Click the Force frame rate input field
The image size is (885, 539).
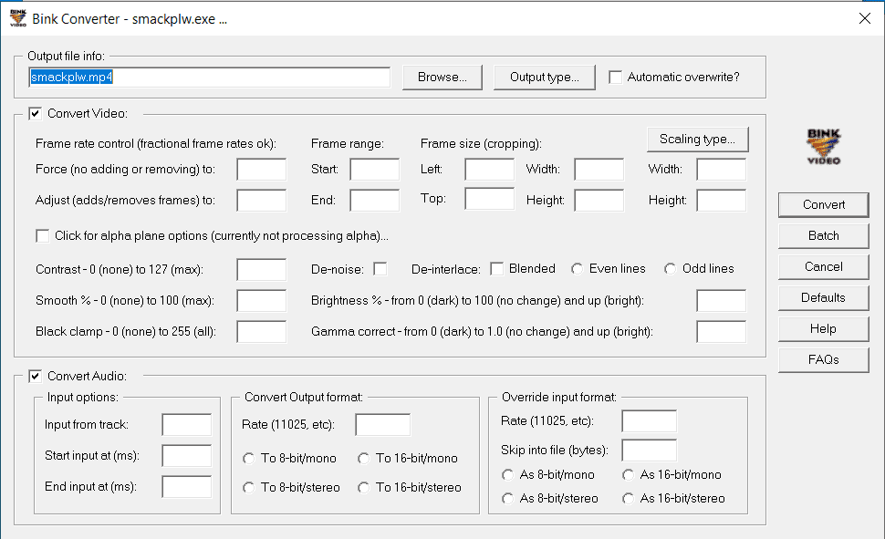coord(261,170)
